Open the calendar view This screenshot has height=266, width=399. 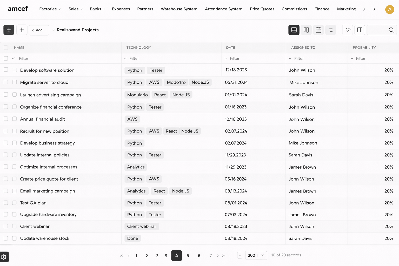318,30
